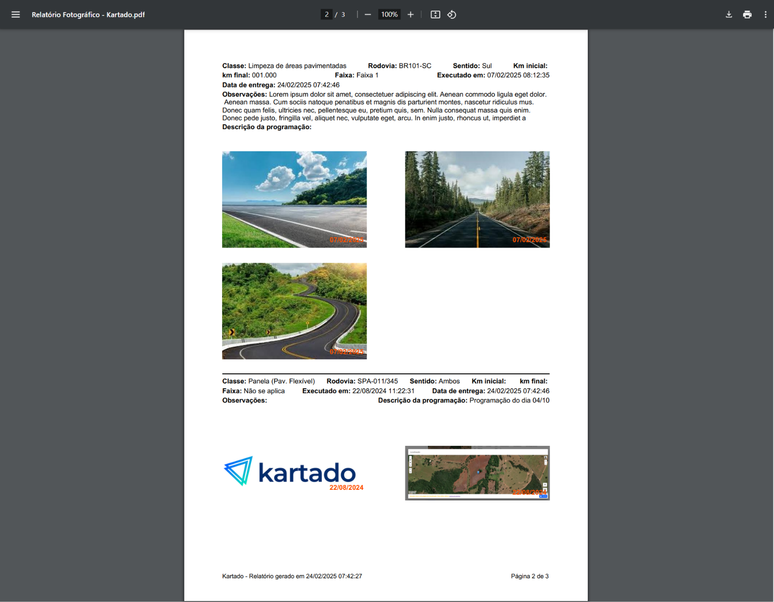This screenshot has height=602, width=774.
Task: Print the document using the printer icon
Action: [747, 15]
